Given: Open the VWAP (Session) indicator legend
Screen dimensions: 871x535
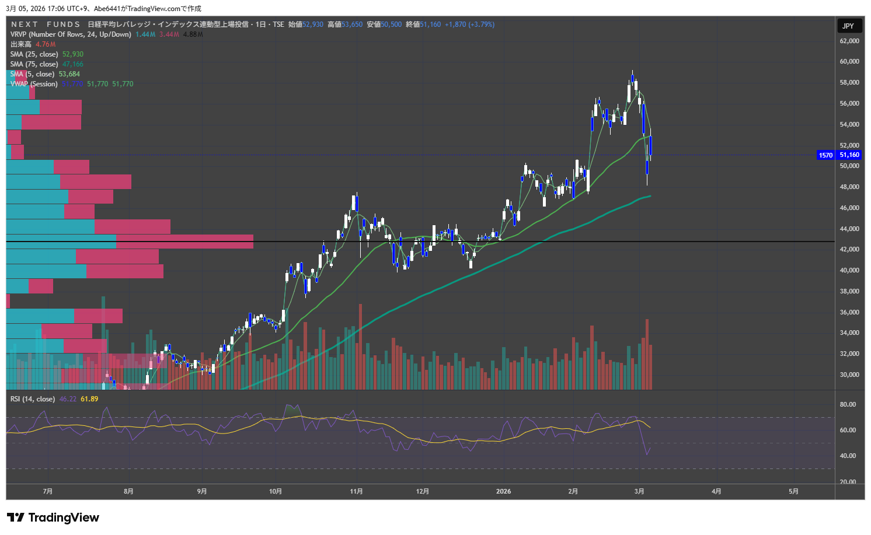Looking at the screenshot, I should [x=34, y=84].
